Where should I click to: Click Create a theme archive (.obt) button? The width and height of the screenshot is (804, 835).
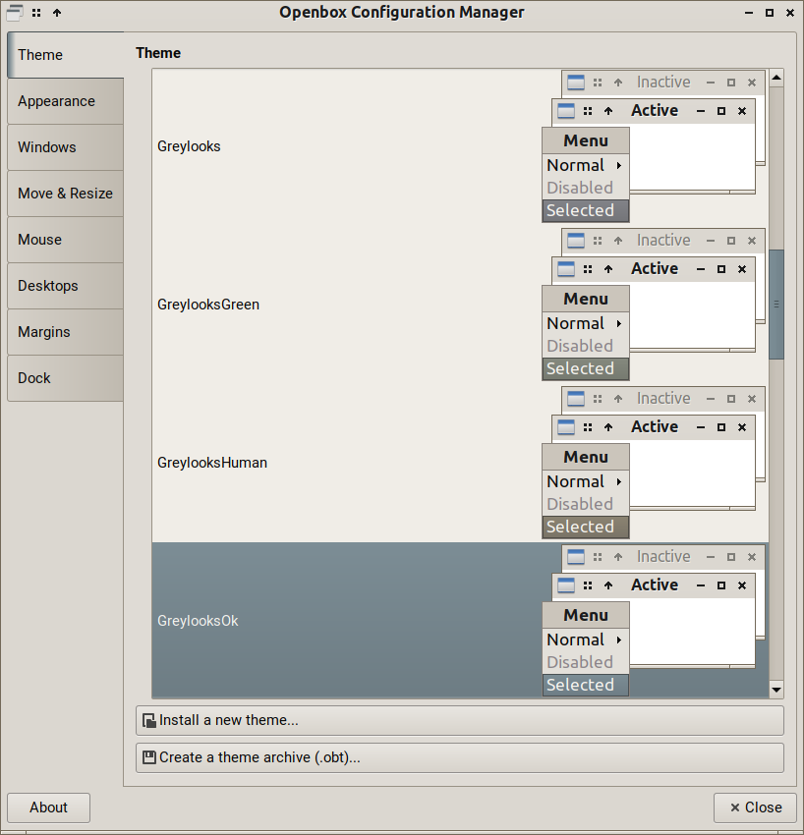460,757
